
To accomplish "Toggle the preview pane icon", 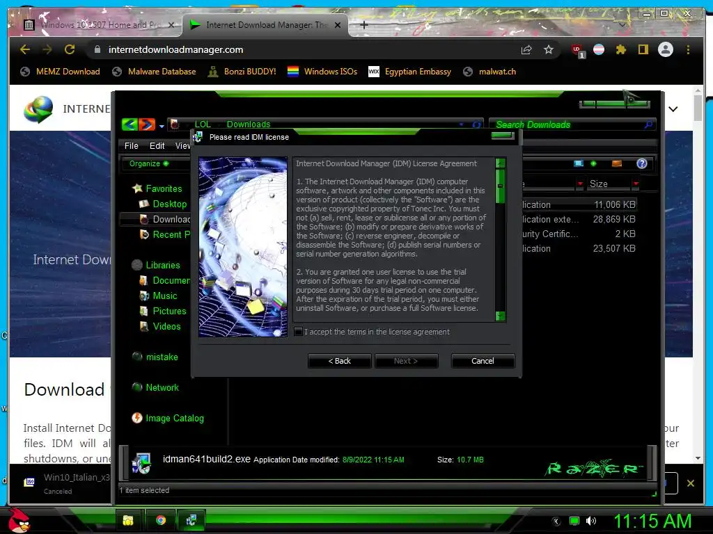I will [x=617, y=163].
